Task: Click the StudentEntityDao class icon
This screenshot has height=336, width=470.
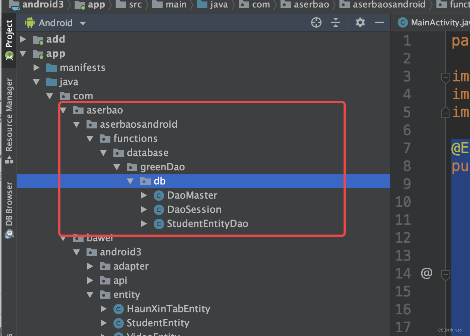Action: [x=159, y=224]
